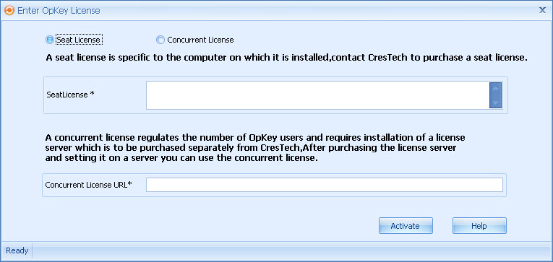
Task: Open Help for license entry
Action: tap(479, 226)
